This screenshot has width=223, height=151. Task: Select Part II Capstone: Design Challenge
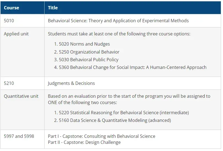point(84,142)
